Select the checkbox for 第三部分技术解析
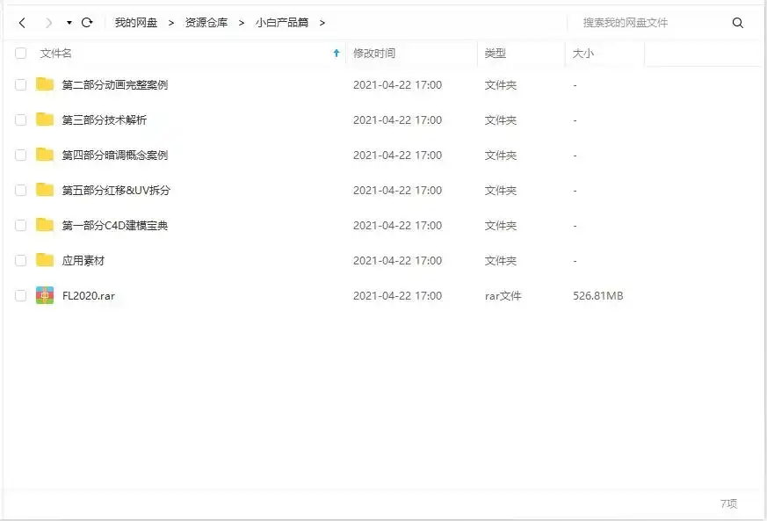The height and width of the screenshot is (521, 767). point(20,119)
